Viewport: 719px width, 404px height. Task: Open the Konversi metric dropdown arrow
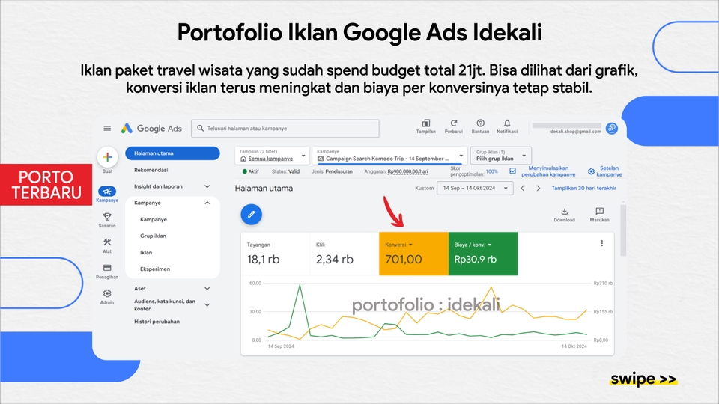(410, 245)
